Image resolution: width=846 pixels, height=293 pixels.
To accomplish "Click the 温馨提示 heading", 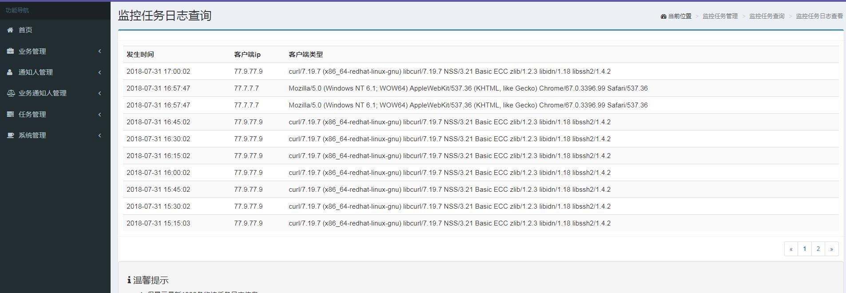I will (151, 280).
